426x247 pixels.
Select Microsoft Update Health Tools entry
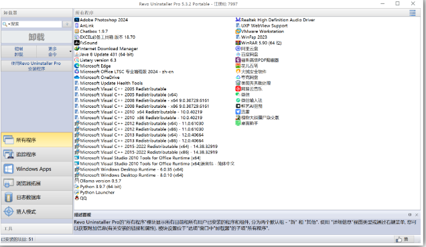pyautogui.click(x=109, y=83)
